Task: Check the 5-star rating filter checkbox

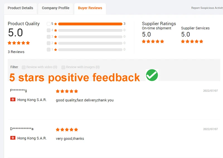Action: pos(49,24)
